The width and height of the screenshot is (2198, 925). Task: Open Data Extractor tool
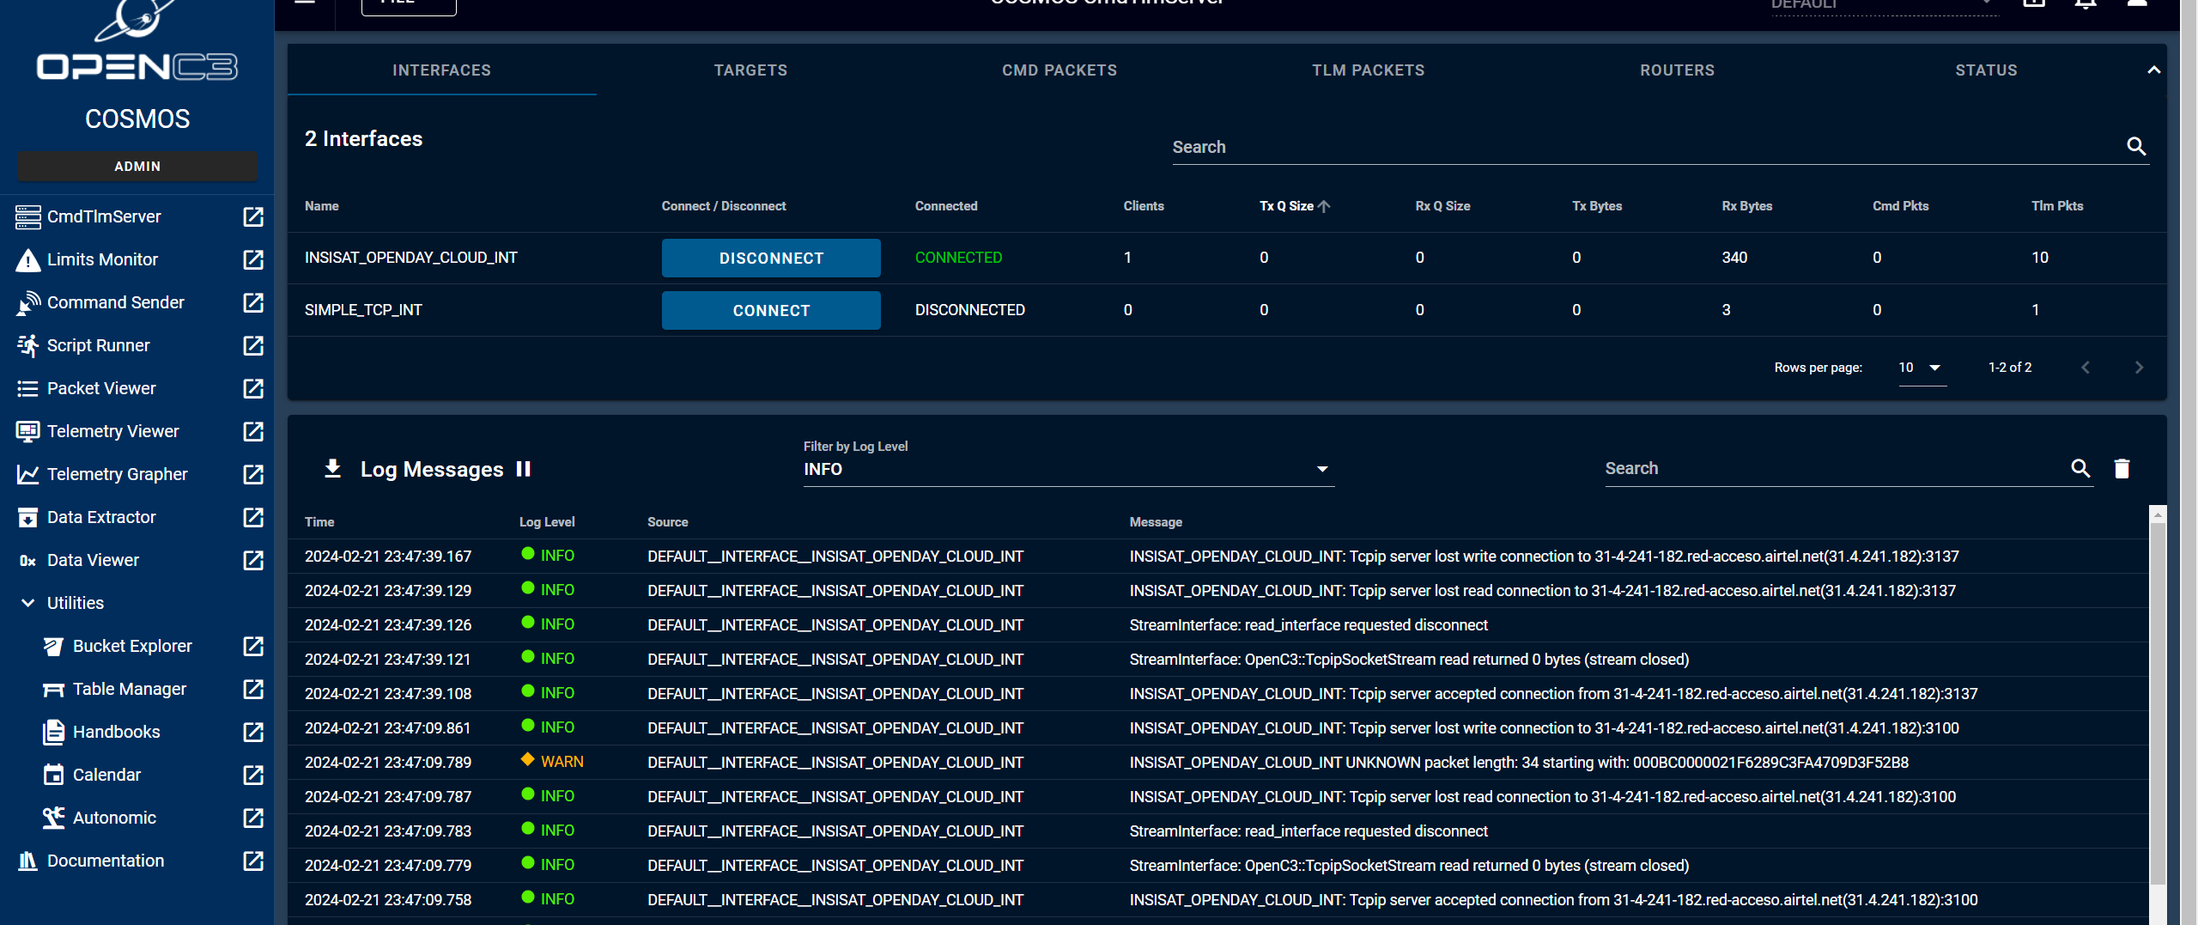point(101,517)
